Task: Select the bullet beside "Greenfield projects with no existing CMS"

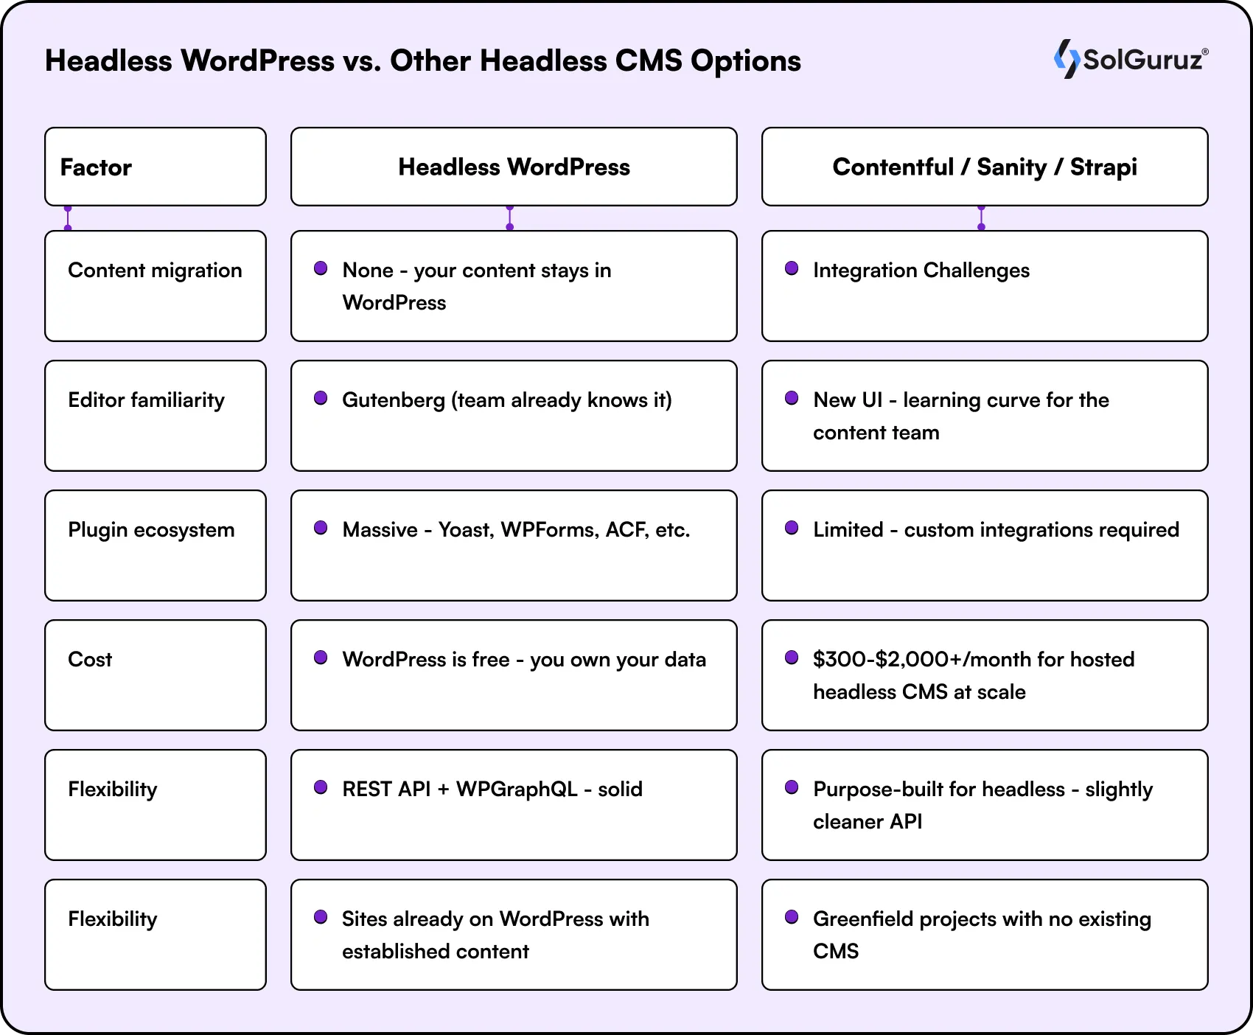Action: pos(792,916)
